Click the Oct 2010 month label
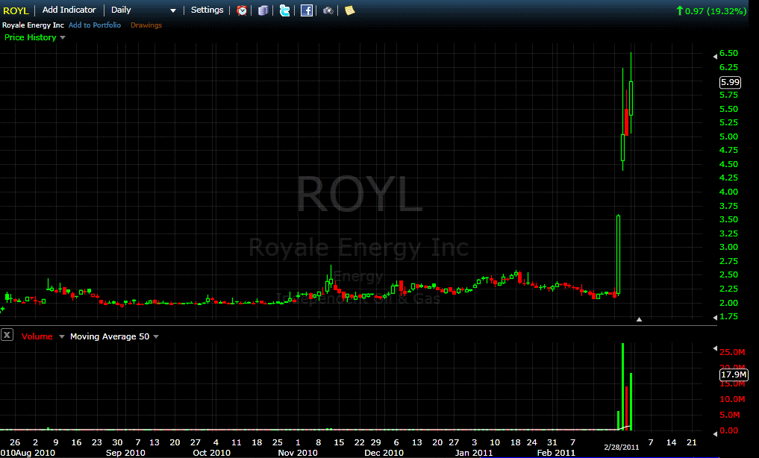This screenshot has width=759, height=458. (x=211, y=454)
